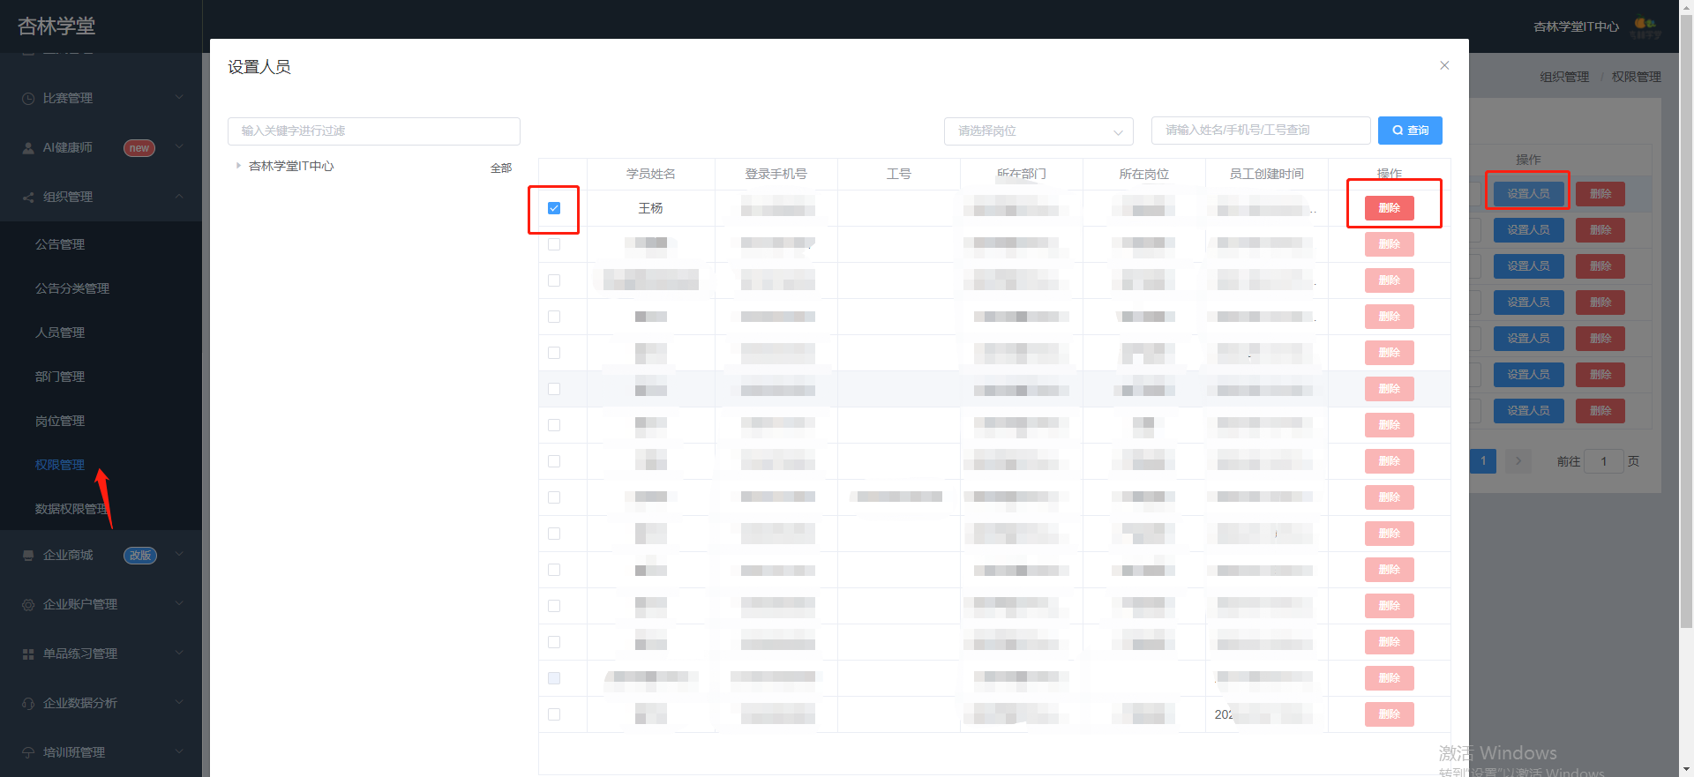Click the user avatar in top right

1645,26
